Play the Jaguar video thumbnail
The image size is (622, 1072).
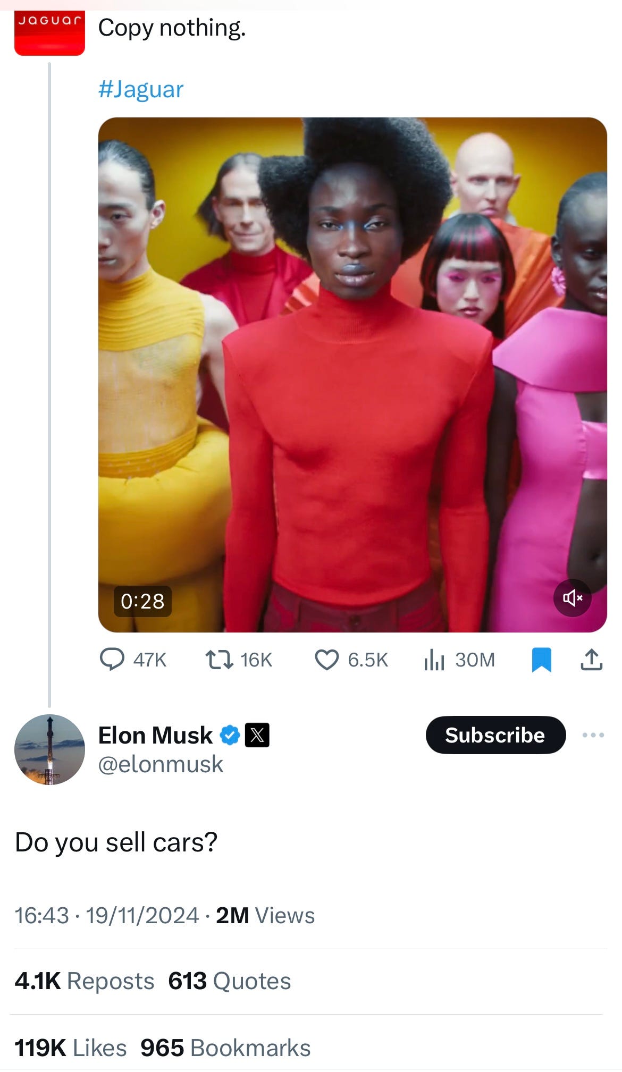pyautogui.click(x=352, y=375)
